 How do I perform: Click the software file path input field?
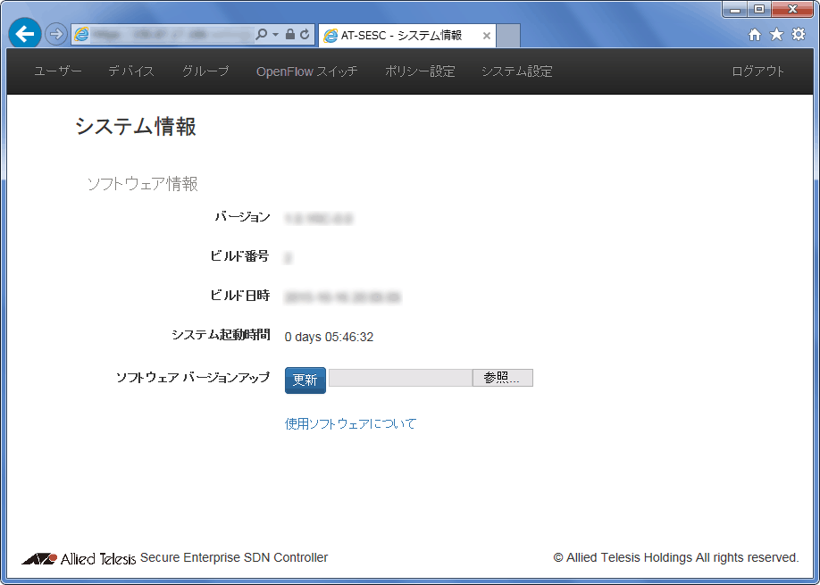pyautogui.click(x=400, y=378)
